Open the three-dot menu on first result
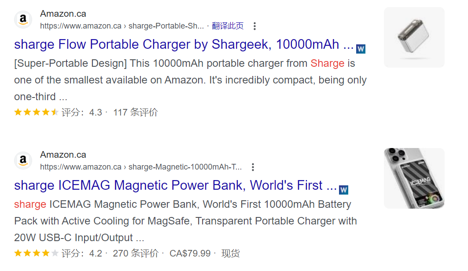The height and width of the screenshot is (271, 468). click(254, 26)
